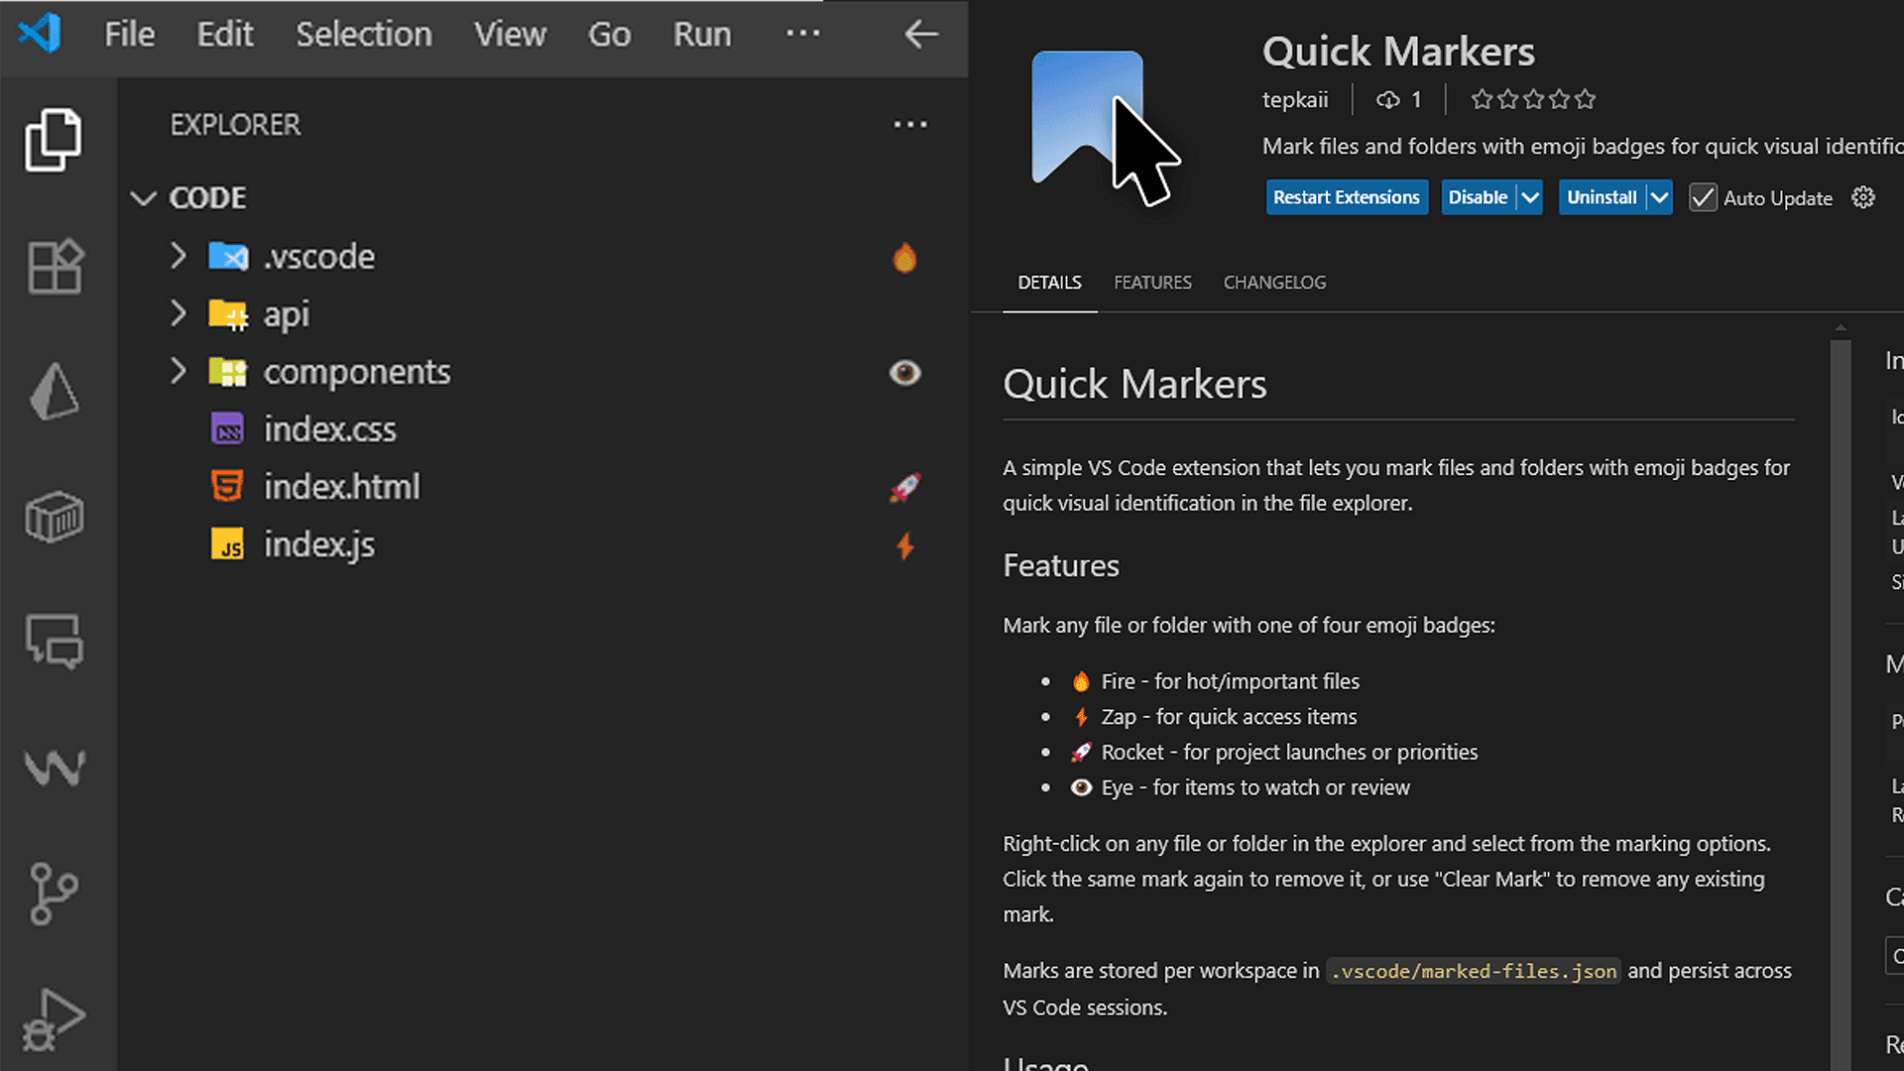Select the index.js file
The image size is (1904, 1071).
[x=543, y=544]
